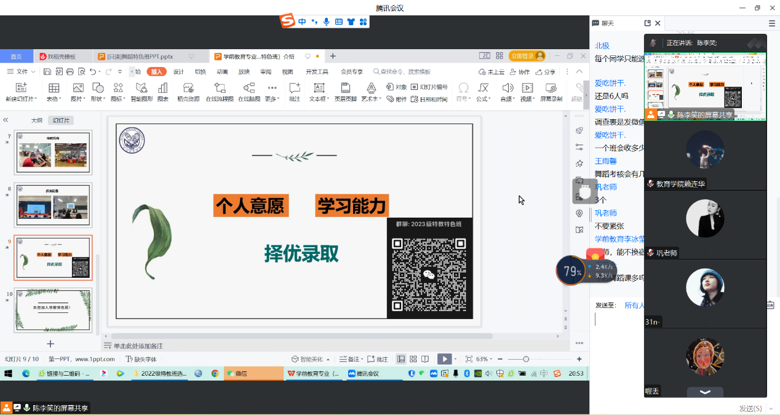The width and height of the screenshot is (780, 415).
Task: Click the 新建幻灯片 new slide icon
Action: point(21,88)
